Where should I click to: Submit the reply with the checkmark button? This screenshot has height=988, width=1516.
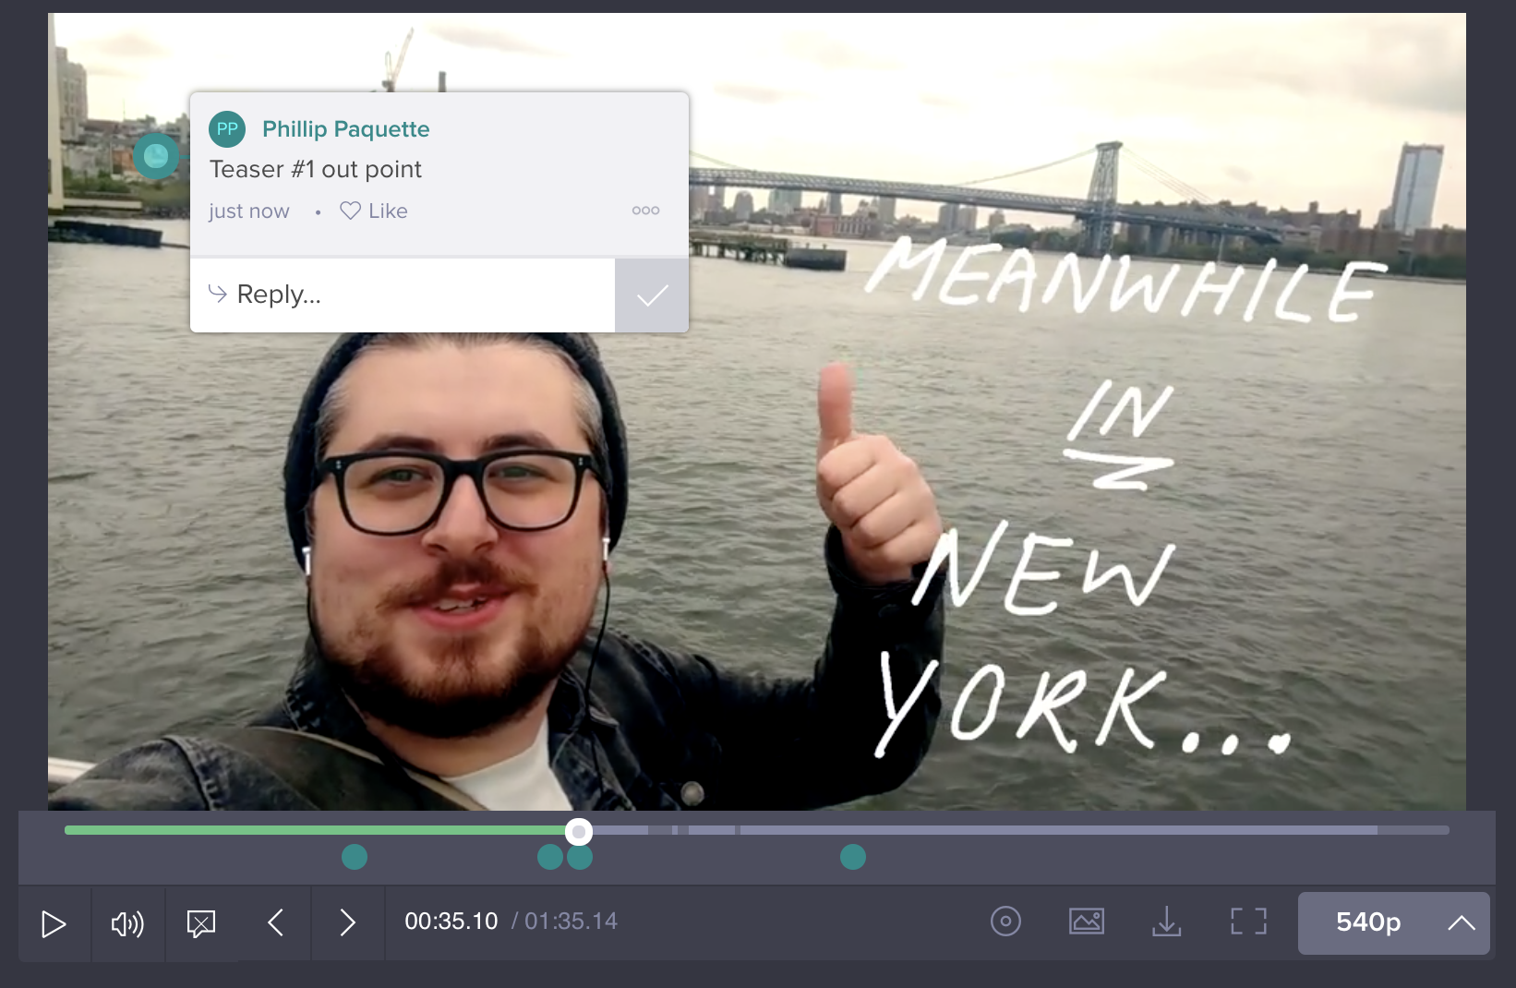(652, 295)
